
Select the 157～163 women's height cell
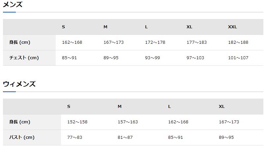click(x=128, y=122)
